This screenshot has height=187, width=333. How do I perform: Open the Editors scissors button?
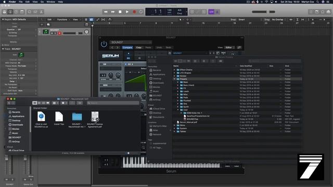tap(42, 12)
